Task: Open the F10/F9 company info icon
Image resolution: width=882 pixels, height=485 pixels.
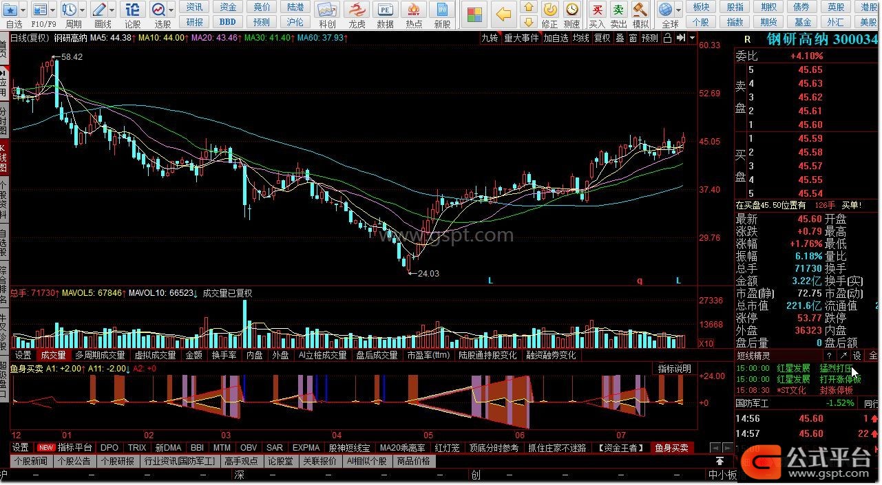Action: (41, 10)
